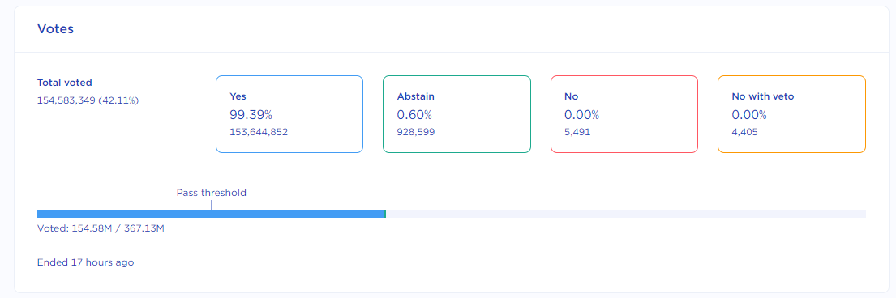Screen dimensions: 896x298
Task: Click the 4,405 veto vote count
Action: click(x=745, y=133)
